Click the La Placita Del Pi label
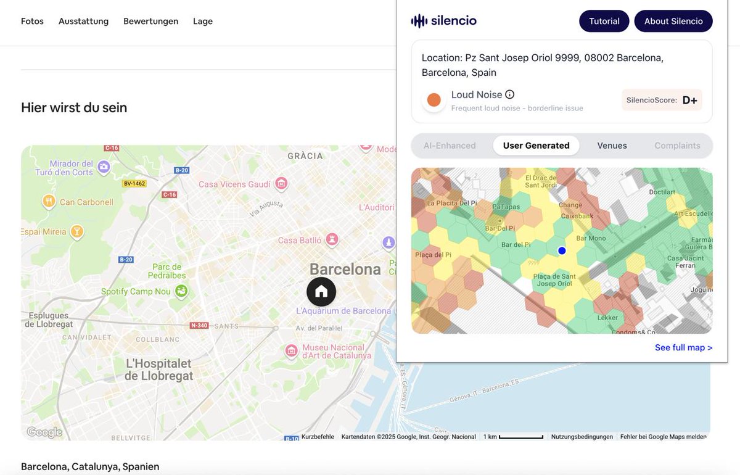740x475 pixels. click(452, 202)
